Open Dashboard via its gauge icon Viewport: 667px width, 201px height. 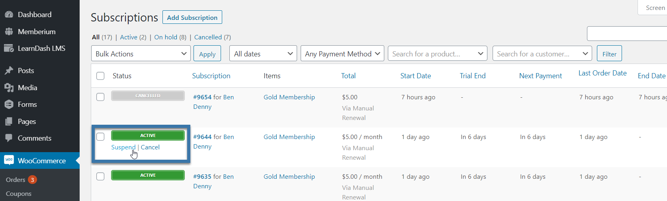point(9,15)
